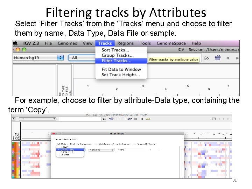Screen dimensions: 252x189
Task: Jump to chromosome 2 in upper ruler
Action: 117,89
